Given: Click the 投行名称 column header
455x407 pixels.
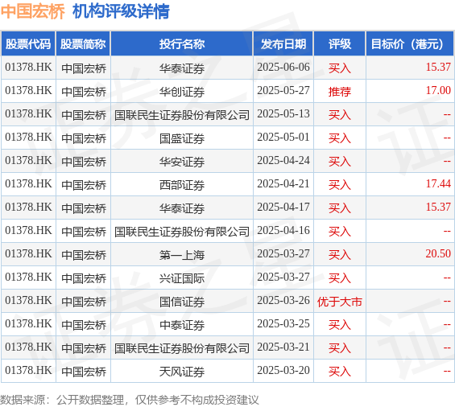Looking at the screenshot, I should pos(182,43).
